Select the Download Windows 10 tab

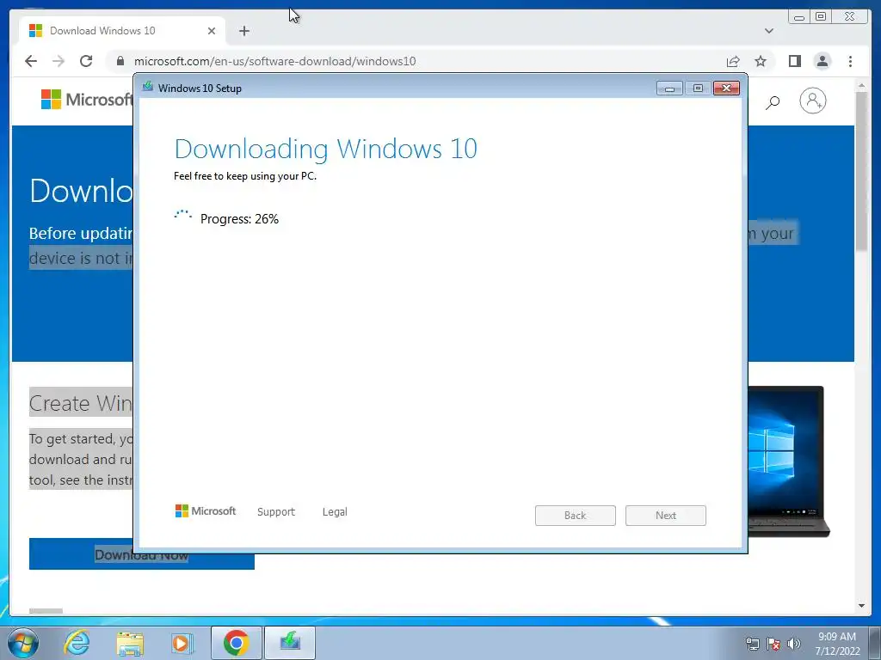[x=122, y=31]
